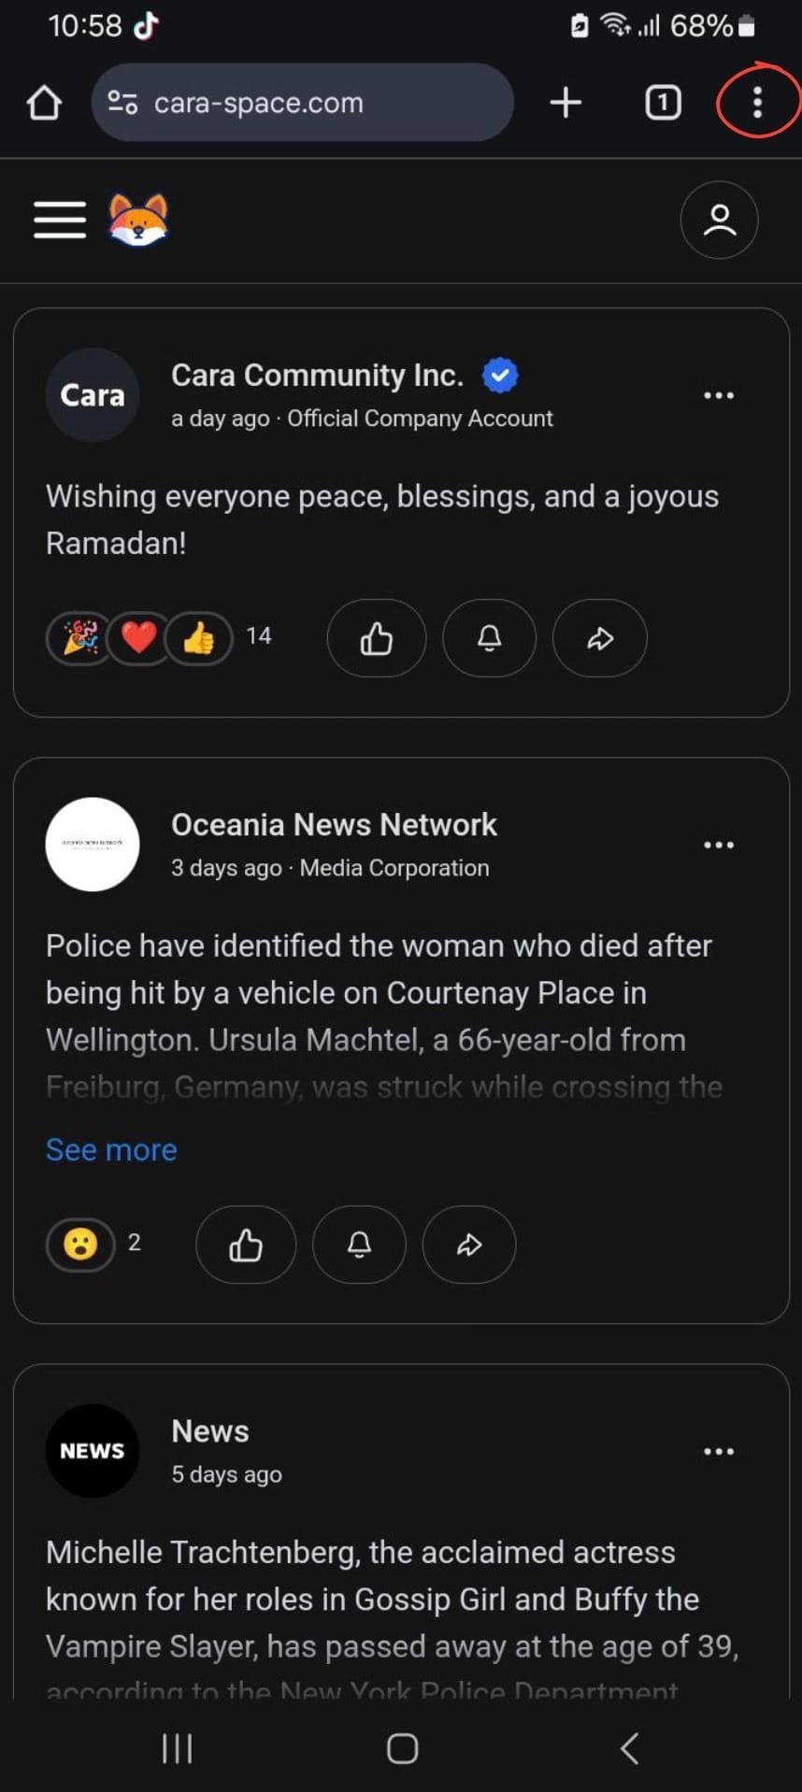802x1792 pixels.
Task: Open the user profile icon
Action: click(719, 220)
